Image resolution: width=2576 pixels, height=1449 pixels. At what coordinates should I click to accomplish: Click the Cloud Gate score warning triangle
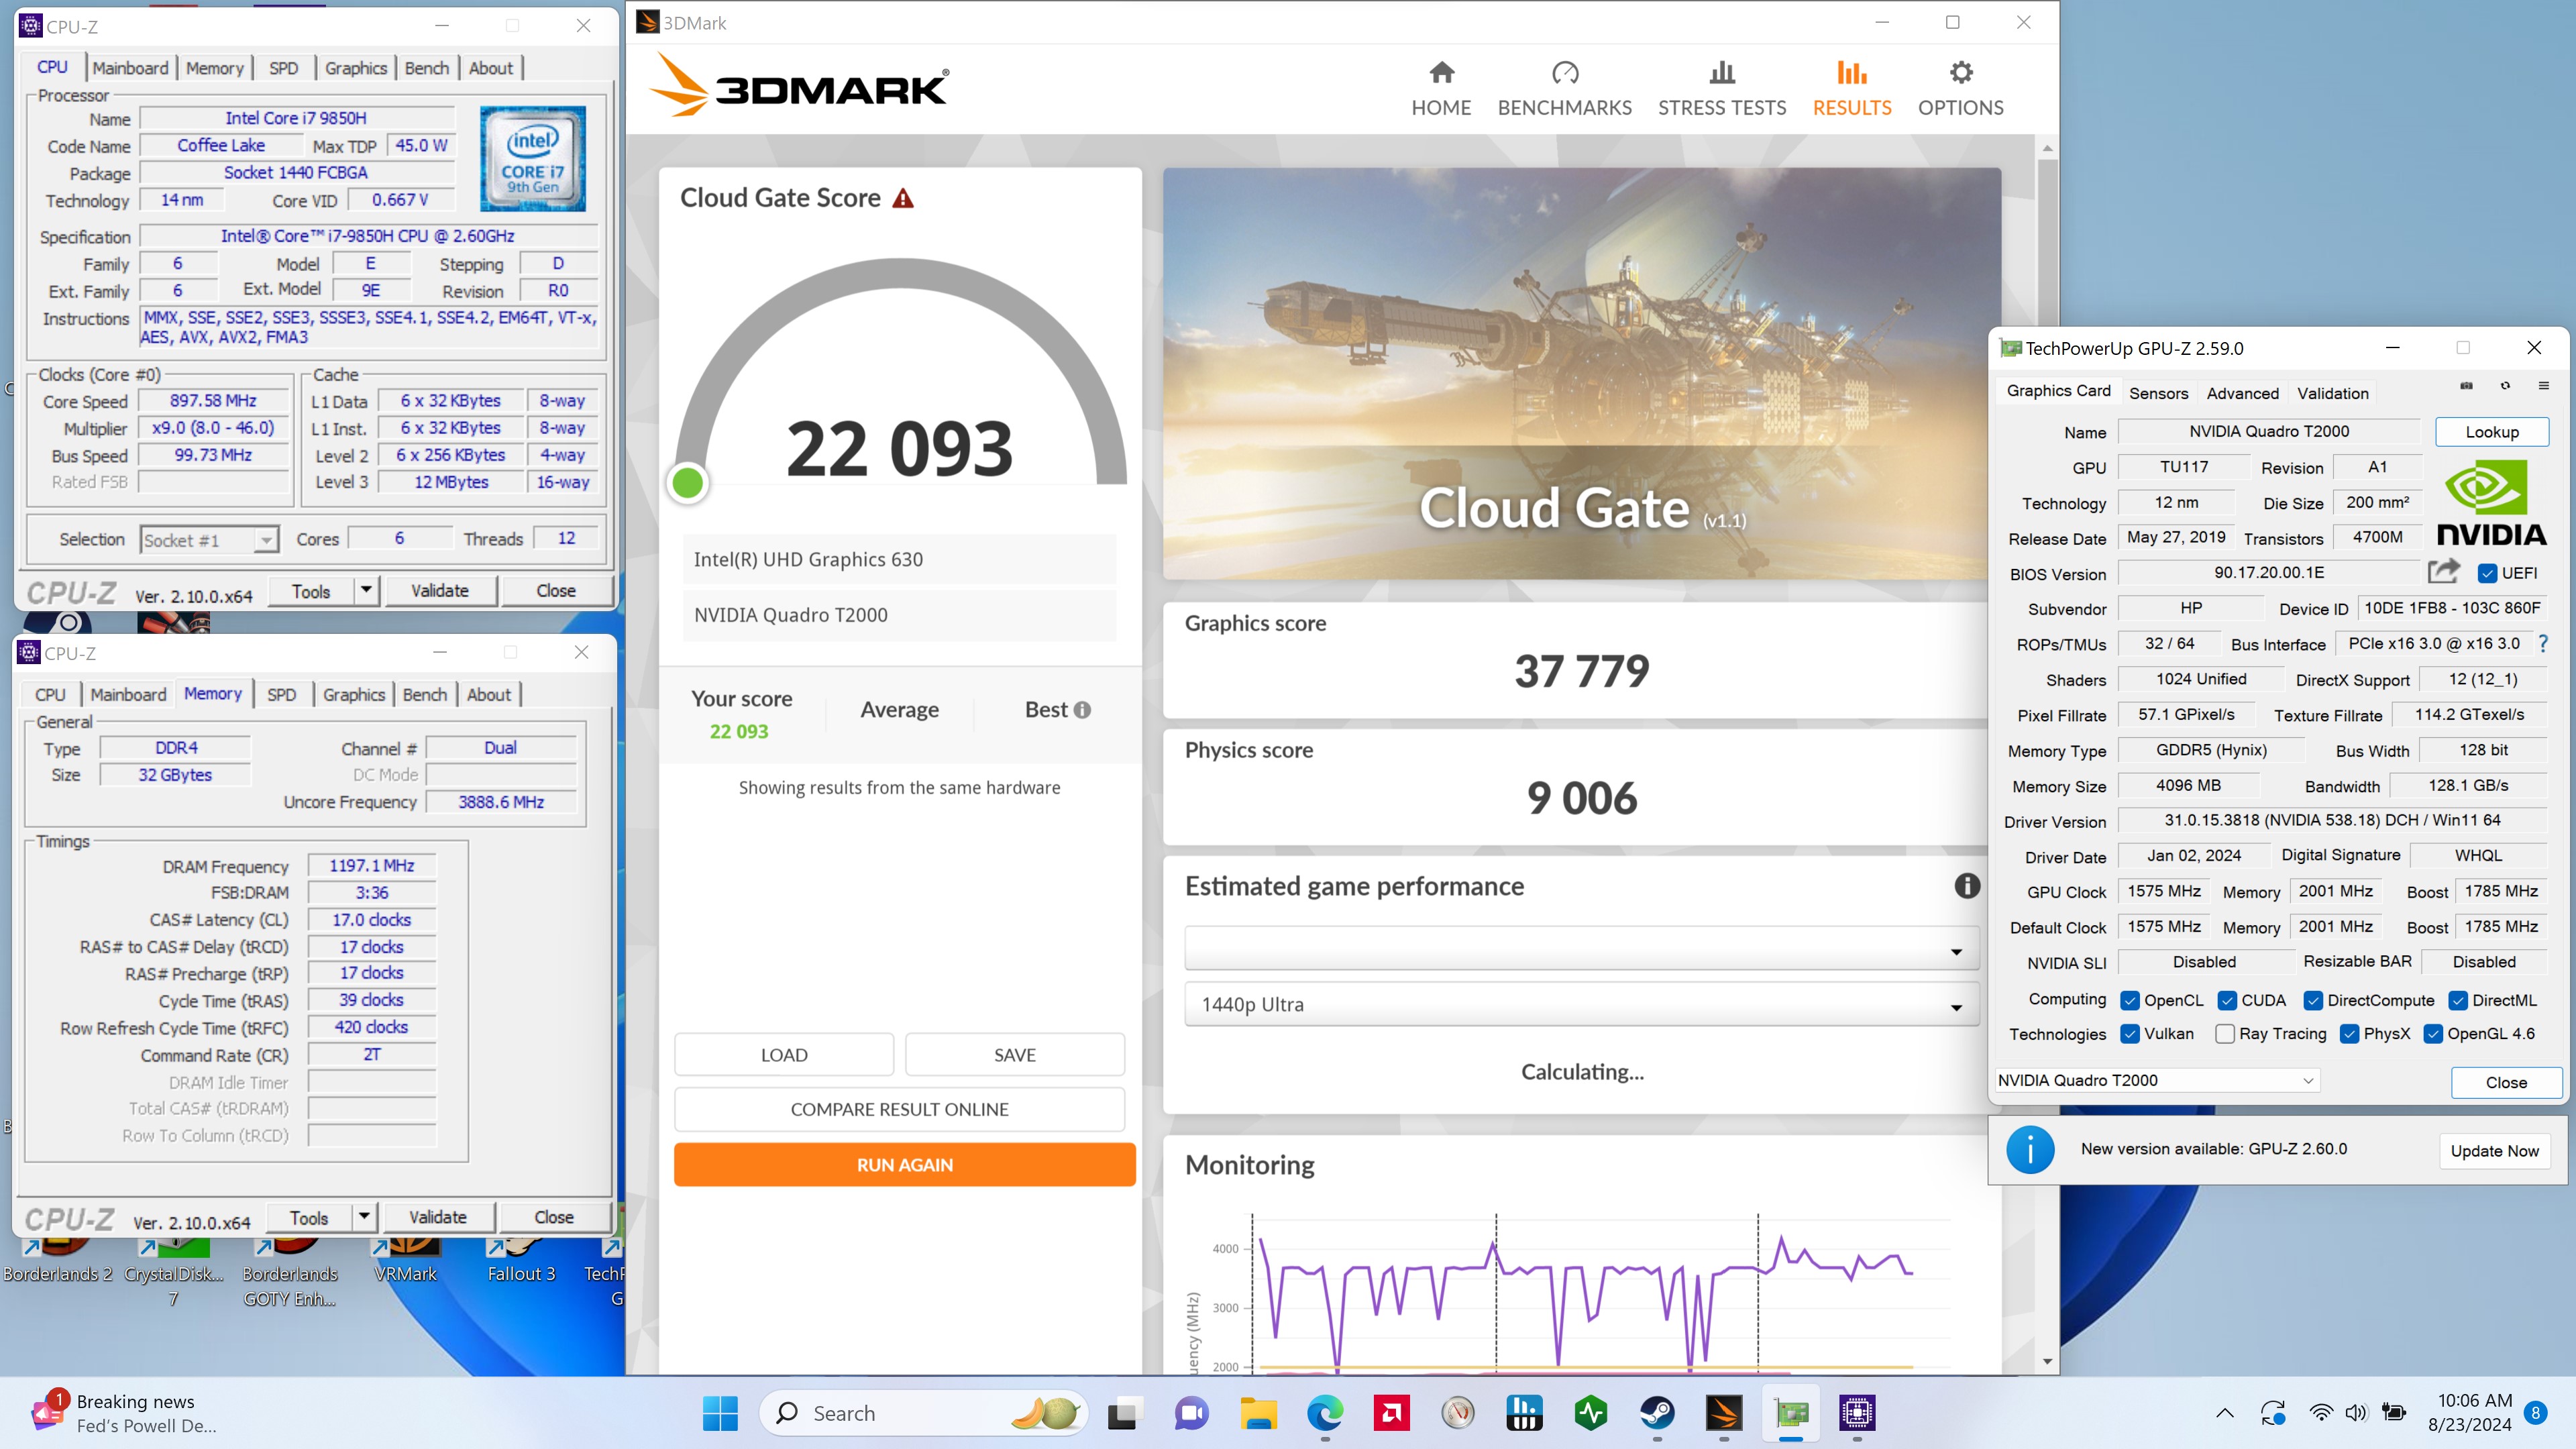[903, 198]
